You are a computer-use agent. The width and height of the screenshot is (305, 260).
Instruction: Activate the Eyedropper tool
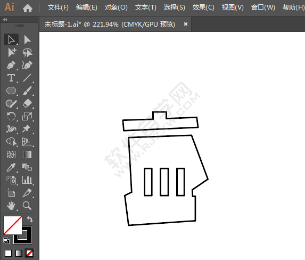pos(11,167)
